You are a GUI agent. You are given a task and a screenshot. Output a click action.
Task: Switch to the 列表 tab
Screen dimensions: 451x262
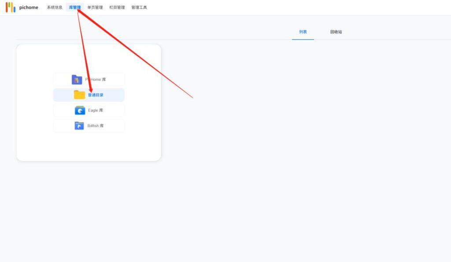(x=303, y=32)
